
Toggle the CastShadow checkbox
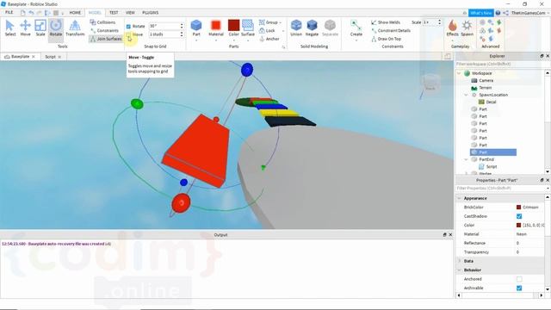tap(519, 216)
